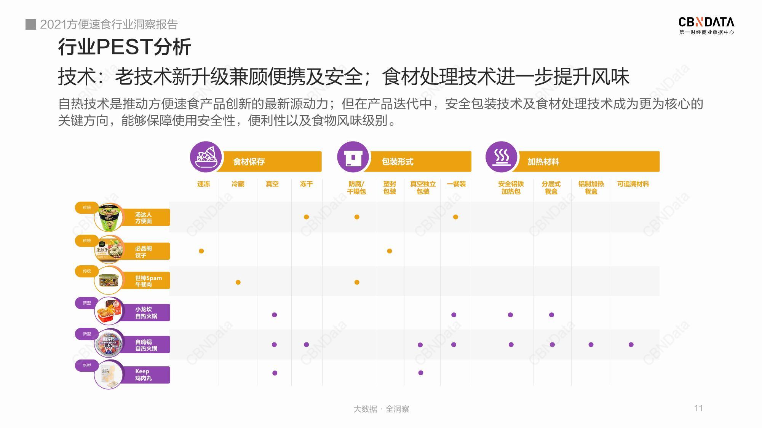762x428 pixels.
Task: Click the CBNDATA logo
Action: point(706,25)
